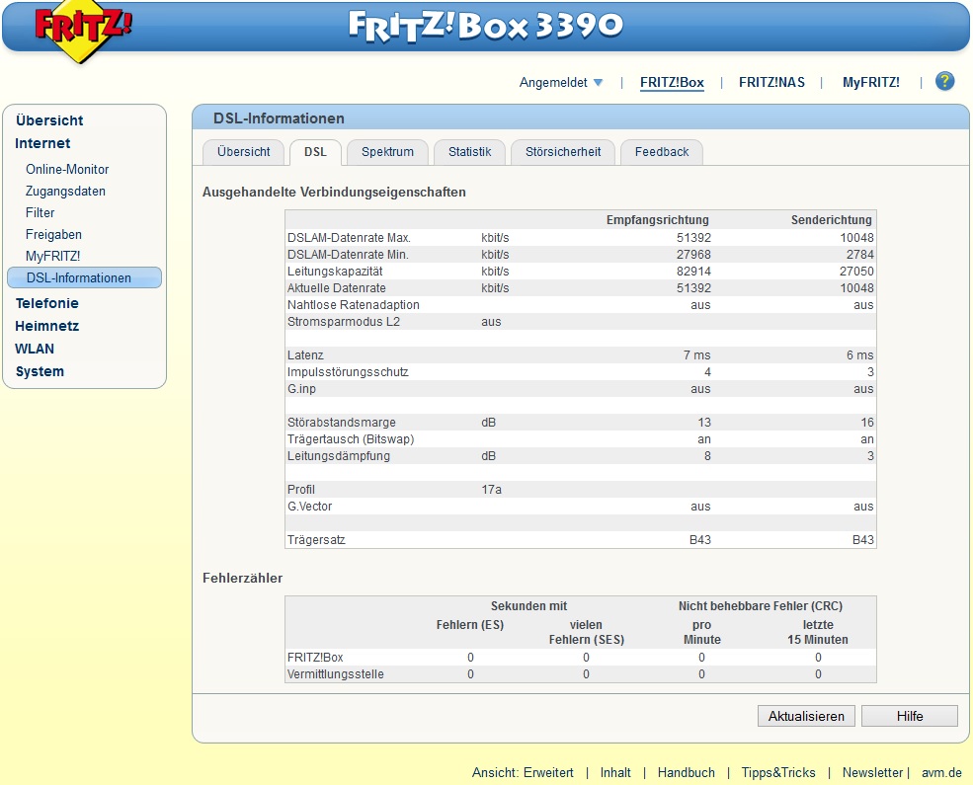Click the Profil value 17a

tap(492, 490)
